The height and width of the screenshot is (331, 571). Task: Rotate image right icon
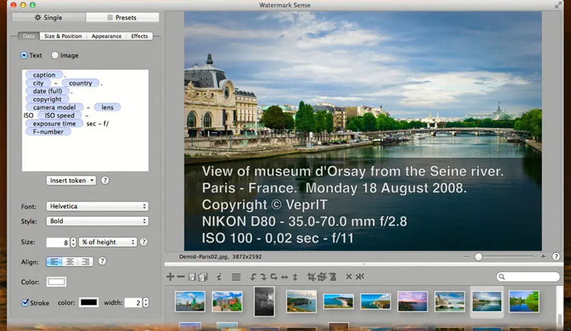[x=263, y=277]
